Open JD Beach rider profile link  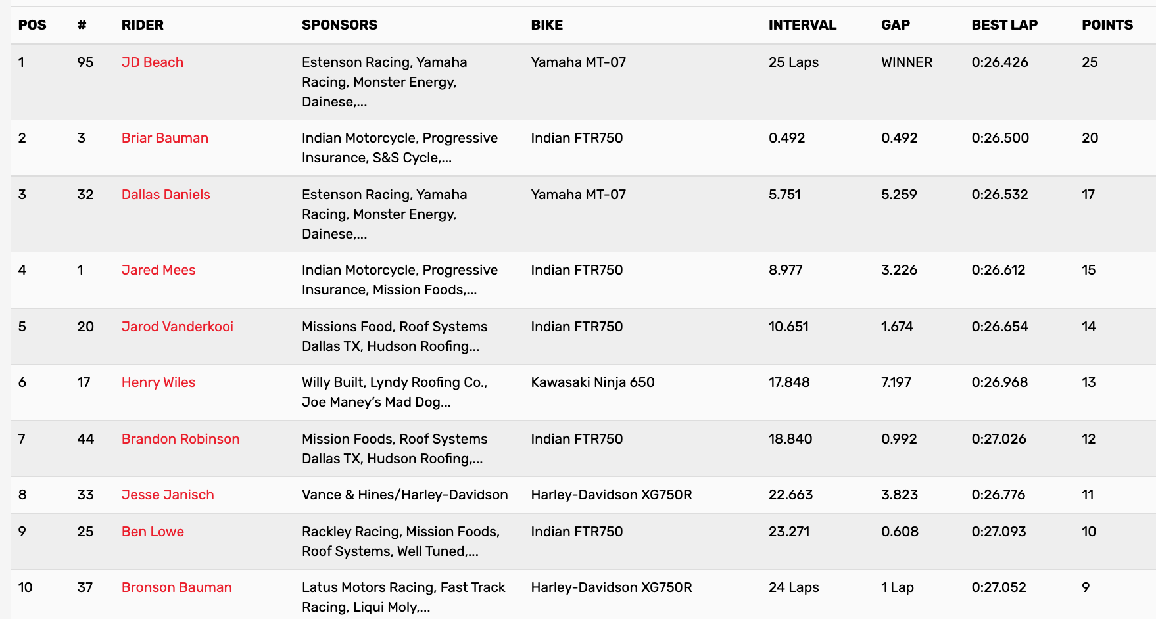[x=153, y=62]
